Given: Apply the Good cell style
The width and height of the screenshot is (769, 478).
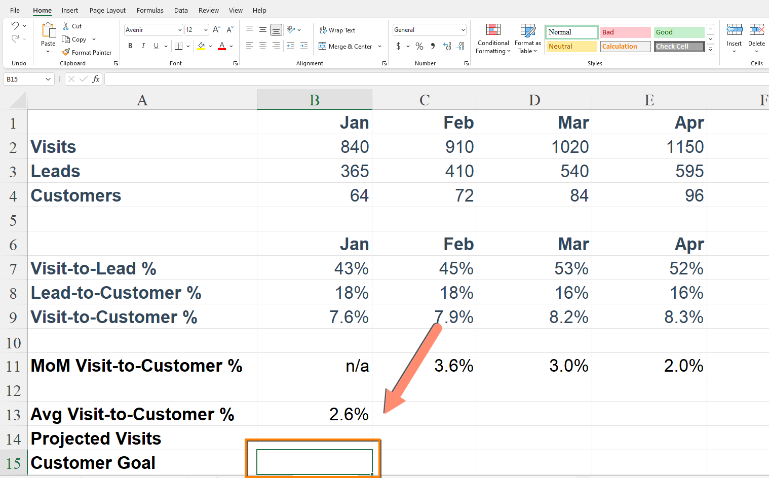Looking at the screenshot, I should click(679, 32).
